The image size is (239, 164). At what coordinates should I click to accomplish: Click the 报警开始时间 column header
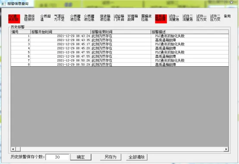point(60,32)
